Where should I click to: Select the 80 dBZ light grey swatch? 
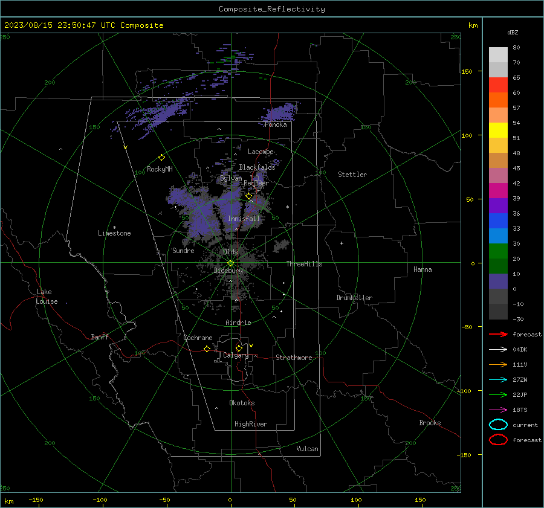pyautogui.click(x=498, y=55)
